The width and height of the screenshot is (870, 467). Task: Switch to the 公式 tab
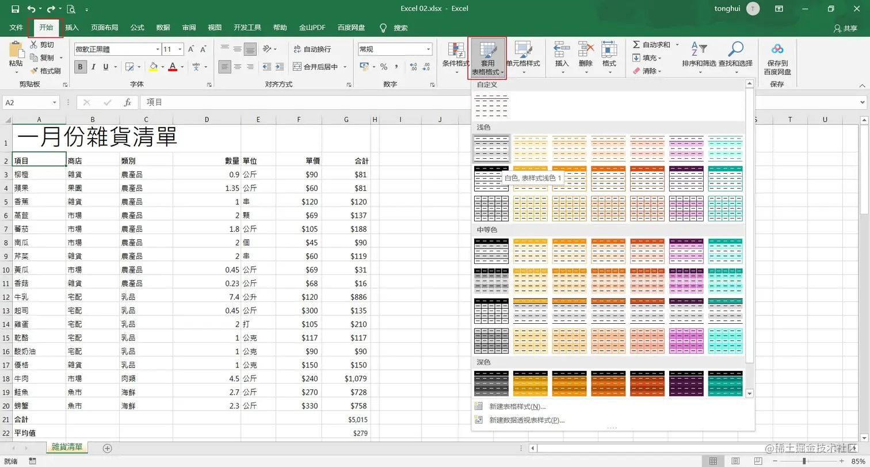(x=138, y=28)
